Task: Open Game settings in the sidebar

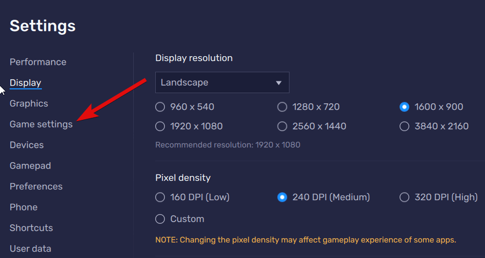Action: (41, 124)
